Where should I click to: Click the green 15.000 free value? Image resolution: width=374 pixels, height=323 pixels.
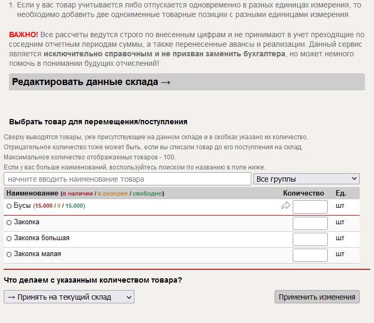point(74,206)
